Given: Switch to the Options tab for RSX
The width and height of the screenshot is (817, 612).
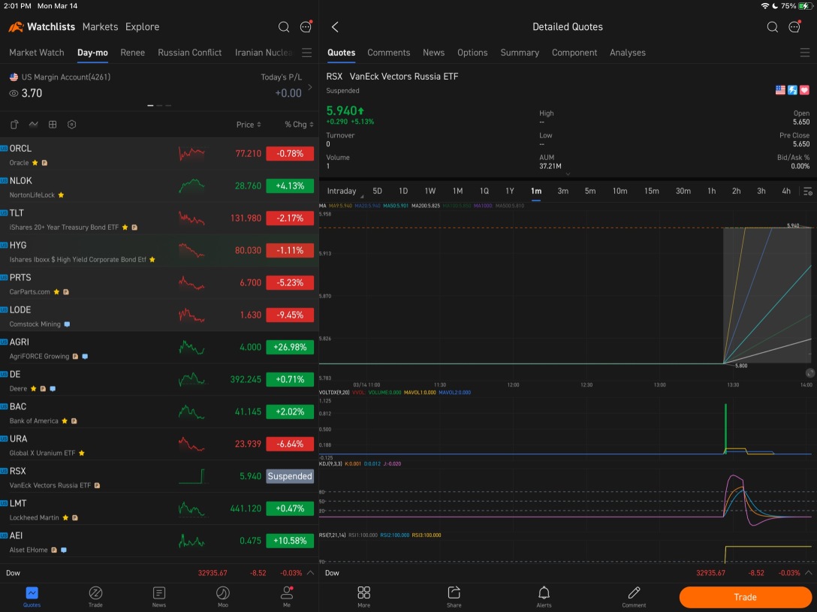Looking at the screenshot, I should (472, 53).
